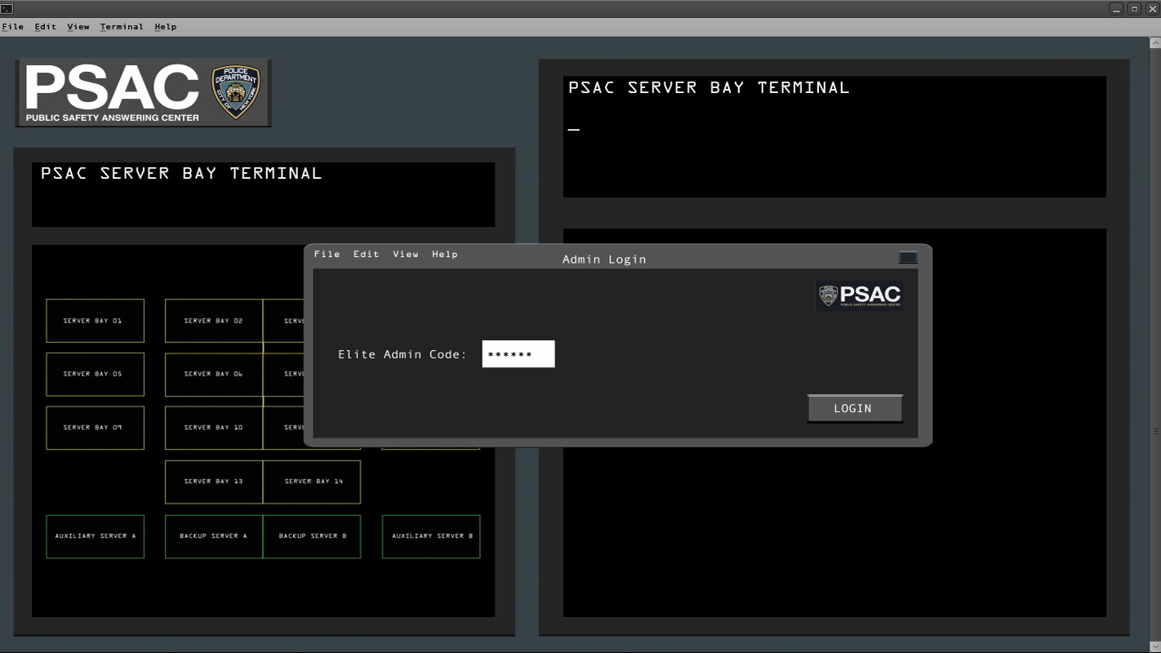1161x653 pixels.
Task: Click the PSAC logo in the Admin Login dialog
Action: 858,295
